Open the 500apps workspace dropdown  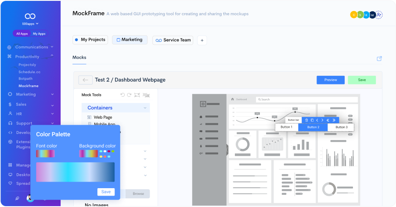tap(30, 24)
